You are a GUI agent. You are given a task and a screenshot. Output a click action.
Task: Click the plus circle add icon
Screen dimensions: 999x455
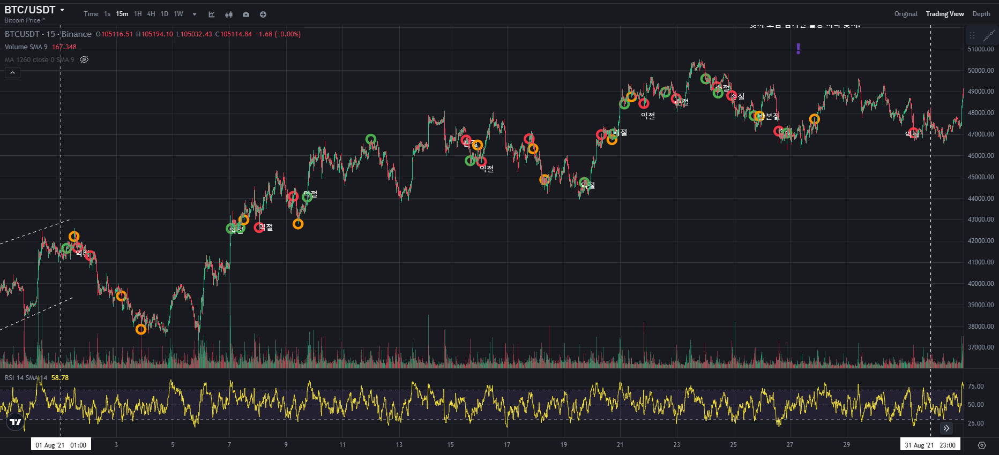pyautogui.click(x=263, y=14)
